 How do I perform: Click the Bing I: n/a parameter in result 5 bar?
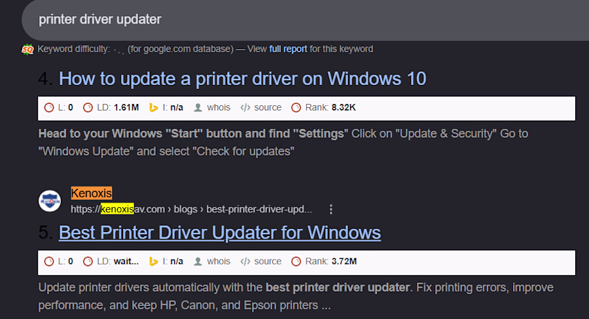(x=166, y=261)
